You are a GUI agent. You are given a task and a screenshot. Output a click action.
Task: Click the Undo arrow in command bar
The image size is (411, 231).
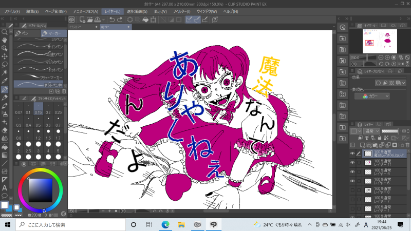[112, 20]
